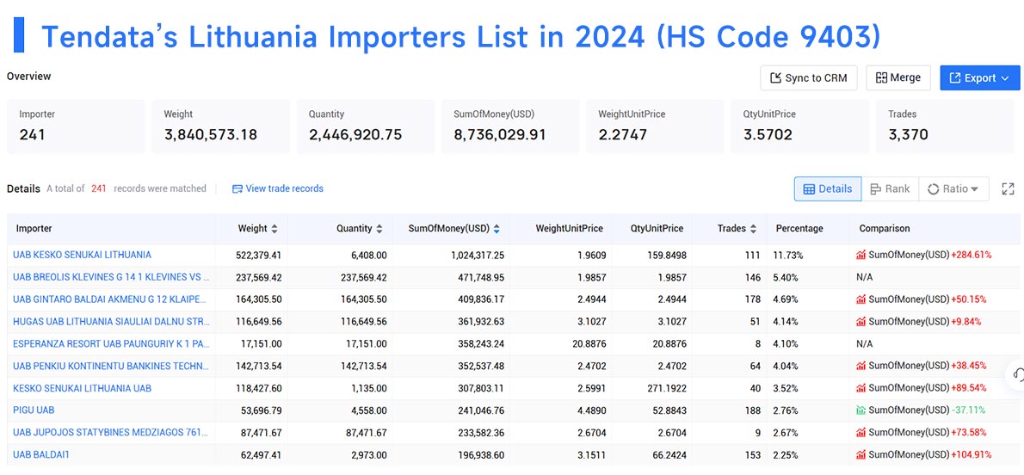Open importer UAB GINTARO BALDAI link
The image size is (1024, 475).
click(x=111, y=299)
